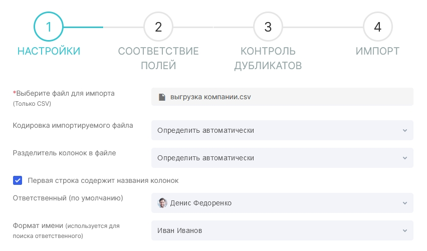Click the step 2 circle icon
The width and height of the screenshot is (427, 251).
point(158,27)
